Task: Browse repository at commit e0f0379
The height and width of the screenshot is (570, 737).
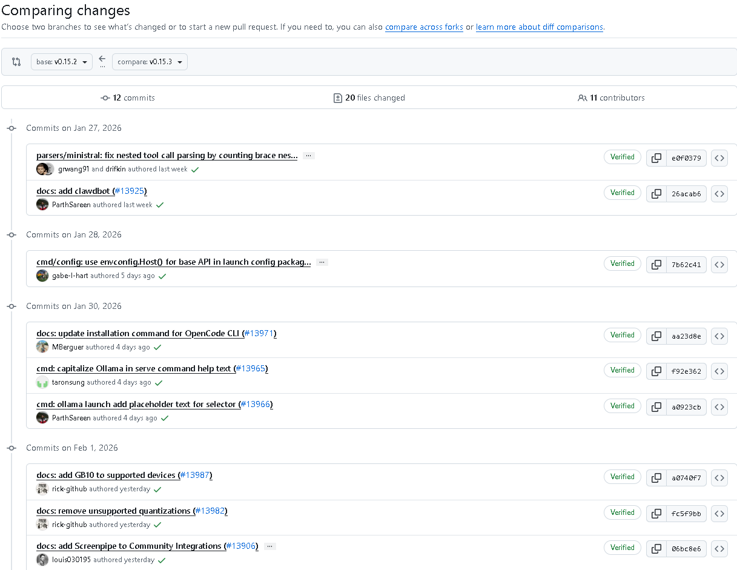Action: point(719,158)
